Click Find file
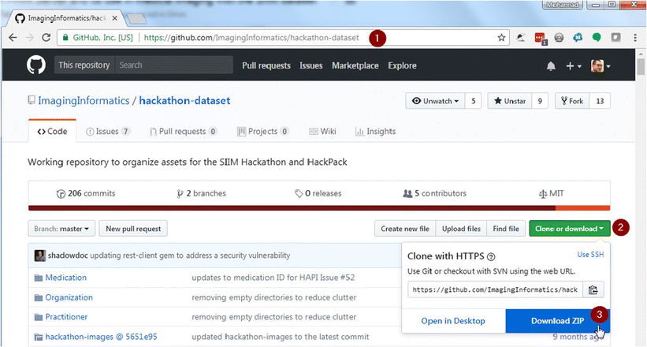The width and height of the screenshot is (647, 347). tap(506, 229)
